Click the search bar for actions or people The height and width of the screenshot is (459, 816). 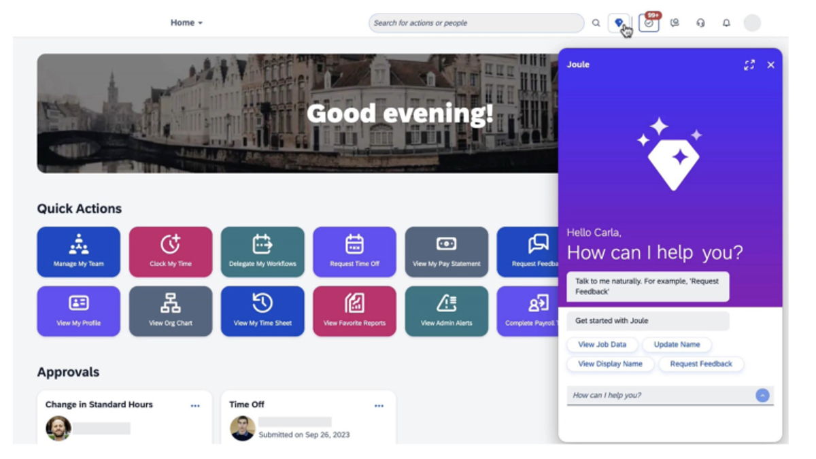(x=476, y=22)
